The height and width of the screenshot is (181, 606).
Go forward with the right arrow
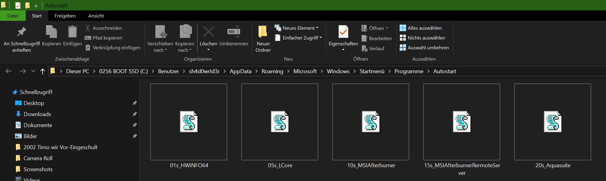(x=23, y=71)
